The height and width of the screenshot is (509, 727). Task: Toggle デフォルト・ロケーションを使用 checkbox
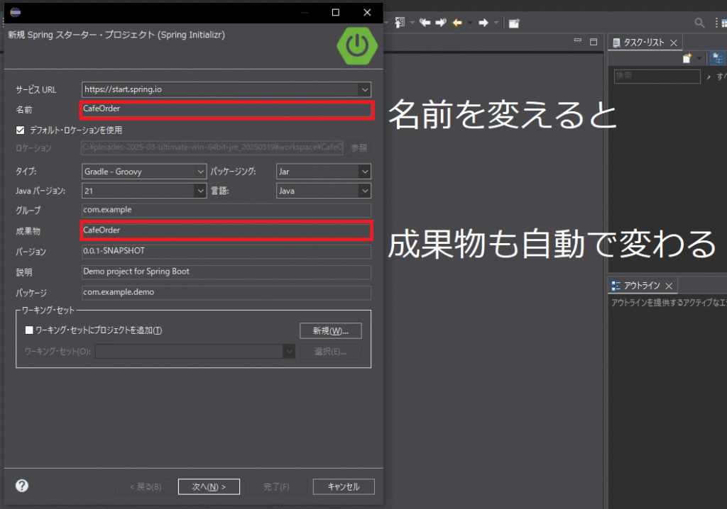(x=21, y=130)
